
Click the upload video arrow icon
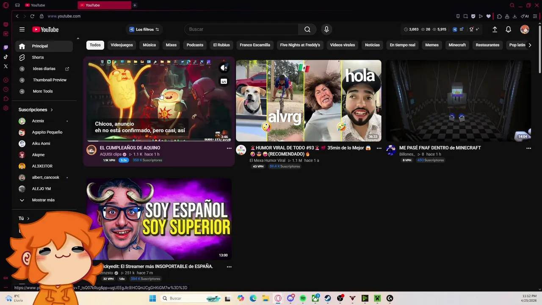coord(495,29)
